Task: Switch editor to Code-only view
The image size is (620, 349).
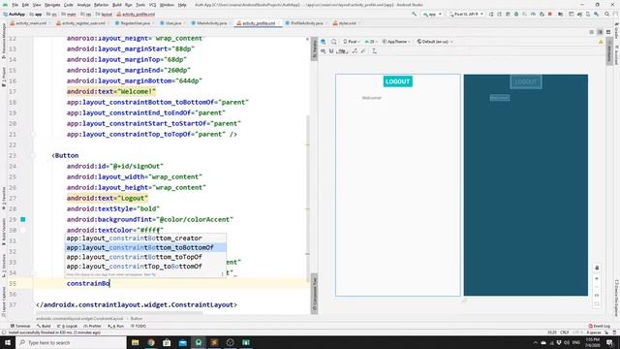Action: click(x=592, y=32)
